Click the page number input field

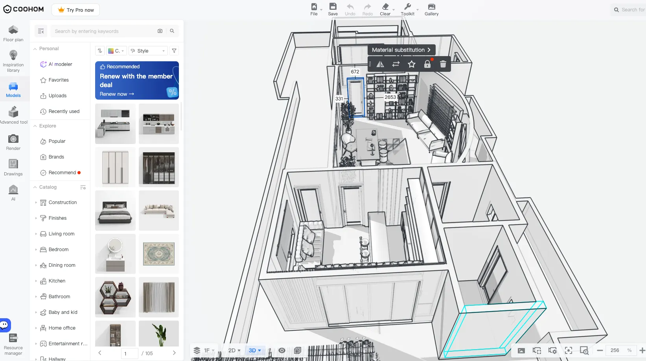129,353
